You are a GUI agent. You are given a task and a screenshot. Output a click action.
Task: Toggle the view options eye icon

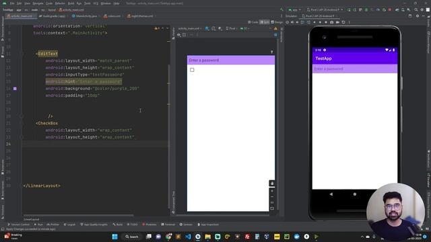pos(178,35)
